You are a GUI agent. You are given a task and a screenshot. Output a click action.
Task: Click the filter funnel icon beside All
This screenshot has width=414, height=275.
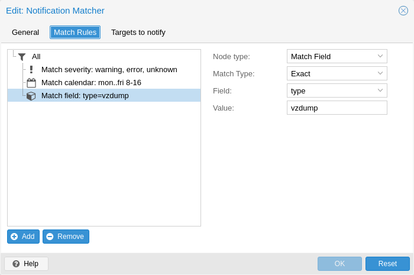pyautogui.click(x=22, y=57)
